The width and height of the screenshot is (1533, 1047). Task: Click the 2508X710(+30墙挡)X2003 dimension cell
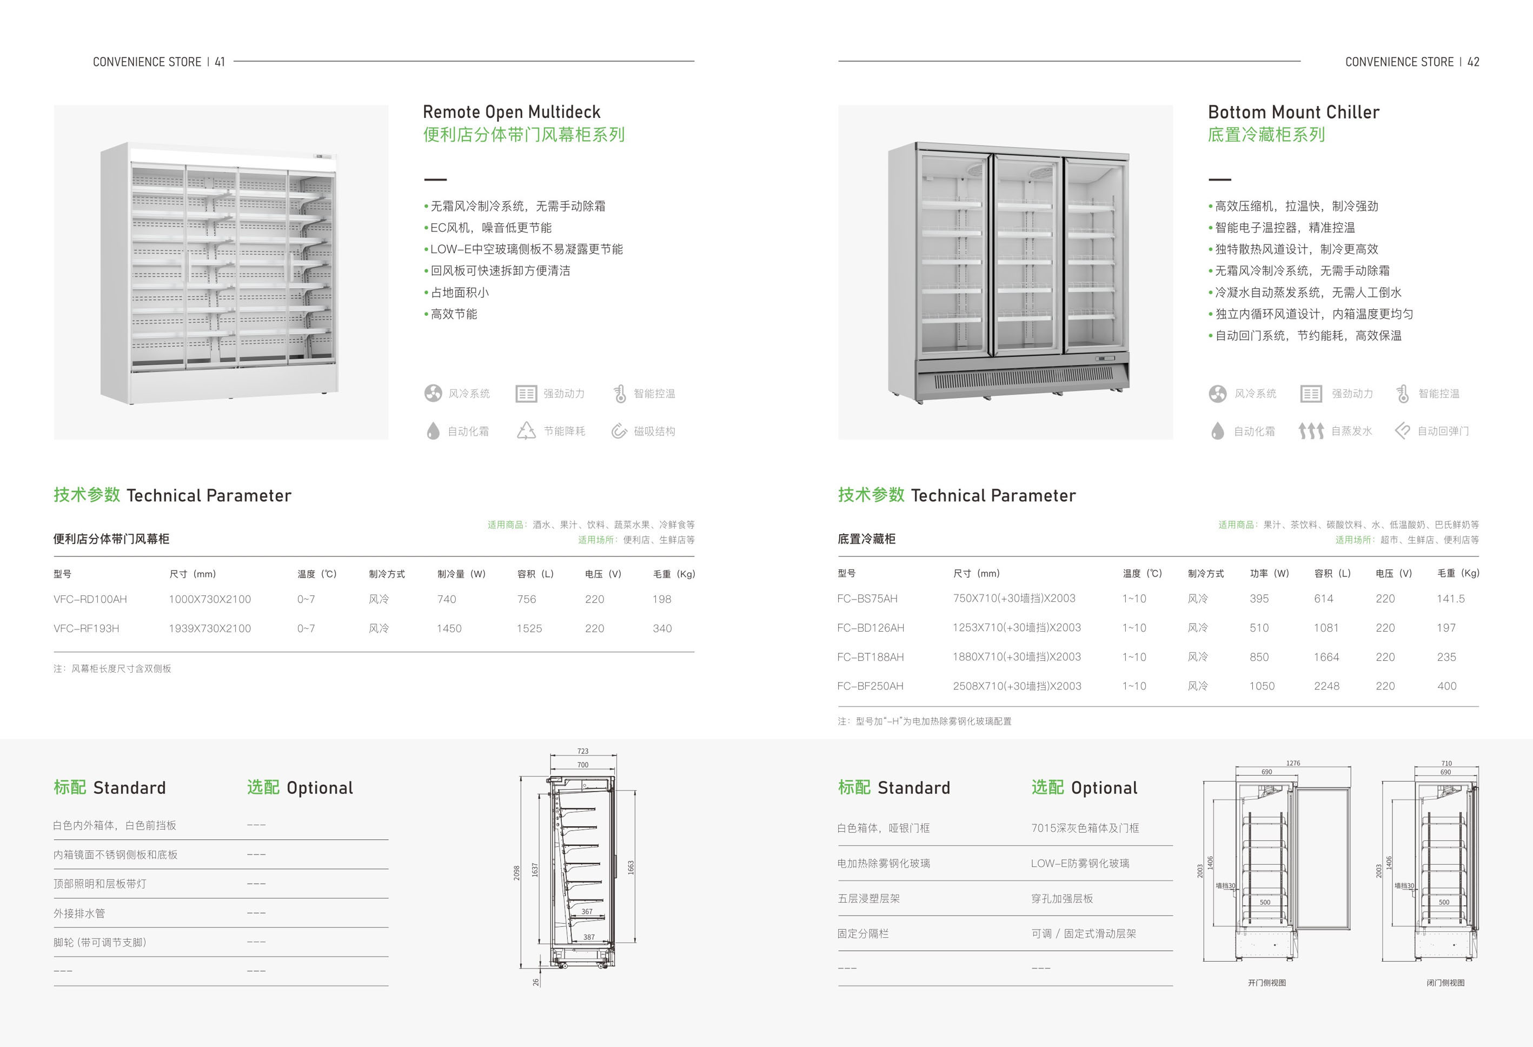[x=1017, y=686]
